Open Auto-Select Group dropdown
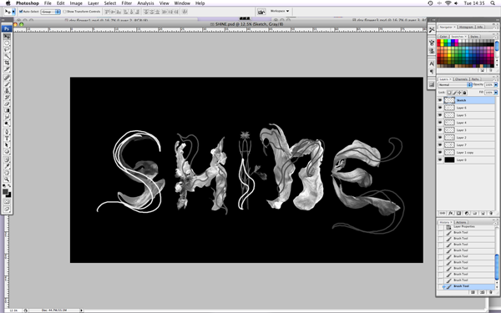 51,12
